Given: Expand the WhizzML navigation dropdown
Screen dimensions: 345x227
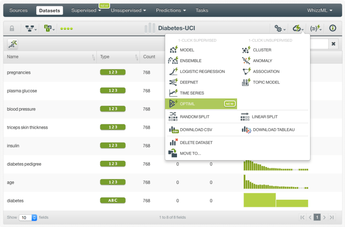Looking at the screenshot, I should 319,10.
